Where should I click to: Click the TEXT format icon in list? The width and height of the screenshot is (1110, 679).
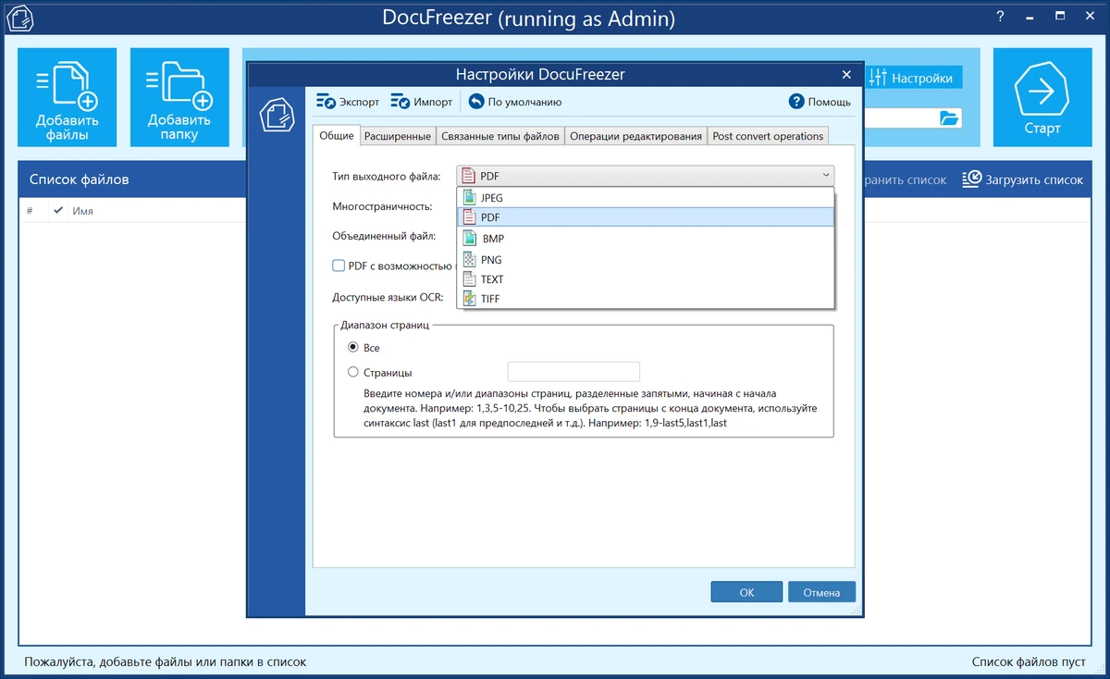[x=469, y=279]
